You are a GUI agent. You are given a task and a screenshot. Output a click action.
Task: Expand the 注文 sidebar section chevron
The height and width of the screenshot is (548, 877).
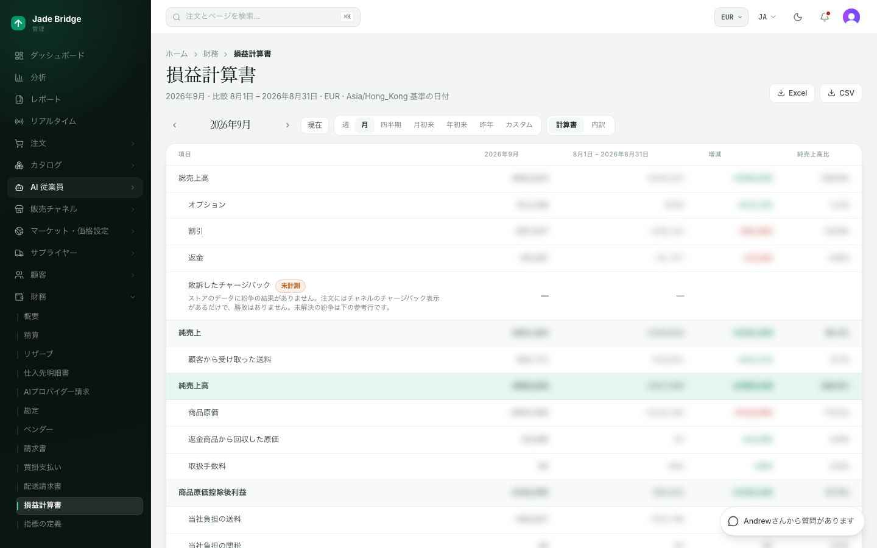pos(133,144)
